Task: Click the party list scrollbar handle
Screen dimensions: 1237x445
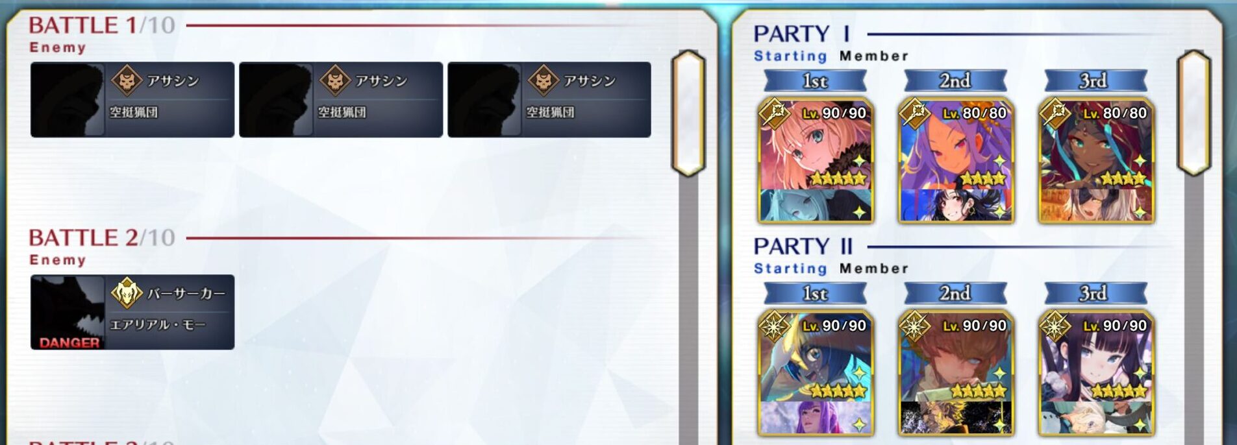Action: point(1193,114)
